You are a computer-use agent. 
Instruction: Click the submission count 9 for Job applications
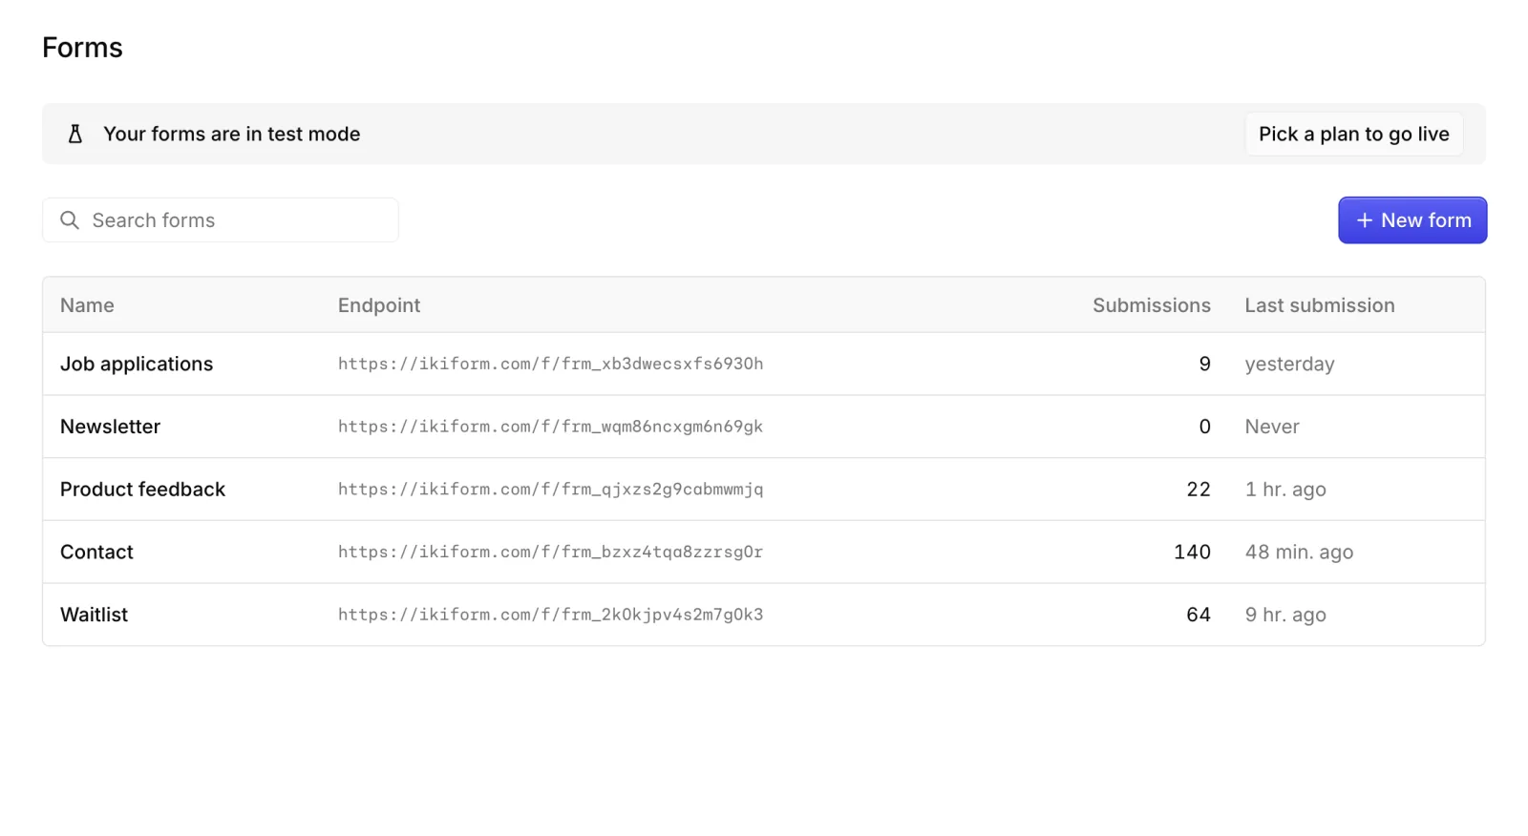click(1205, 365)
